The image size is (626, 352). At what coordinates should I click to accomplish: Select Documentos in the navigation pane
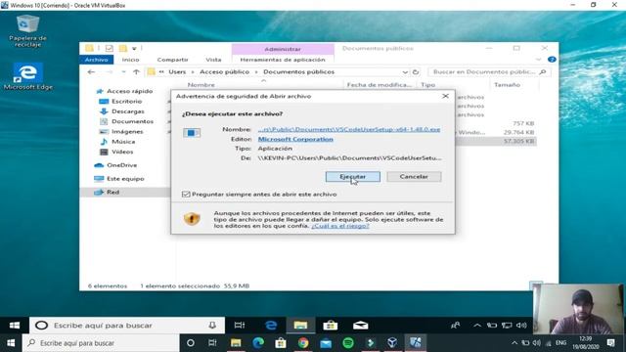pos(126,121)
